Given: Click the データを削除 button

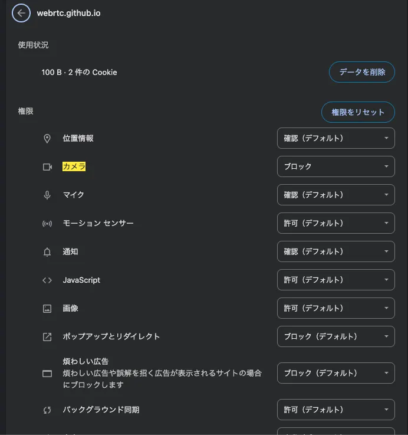Looking at the screenshot, I should [x=362, y=72].
